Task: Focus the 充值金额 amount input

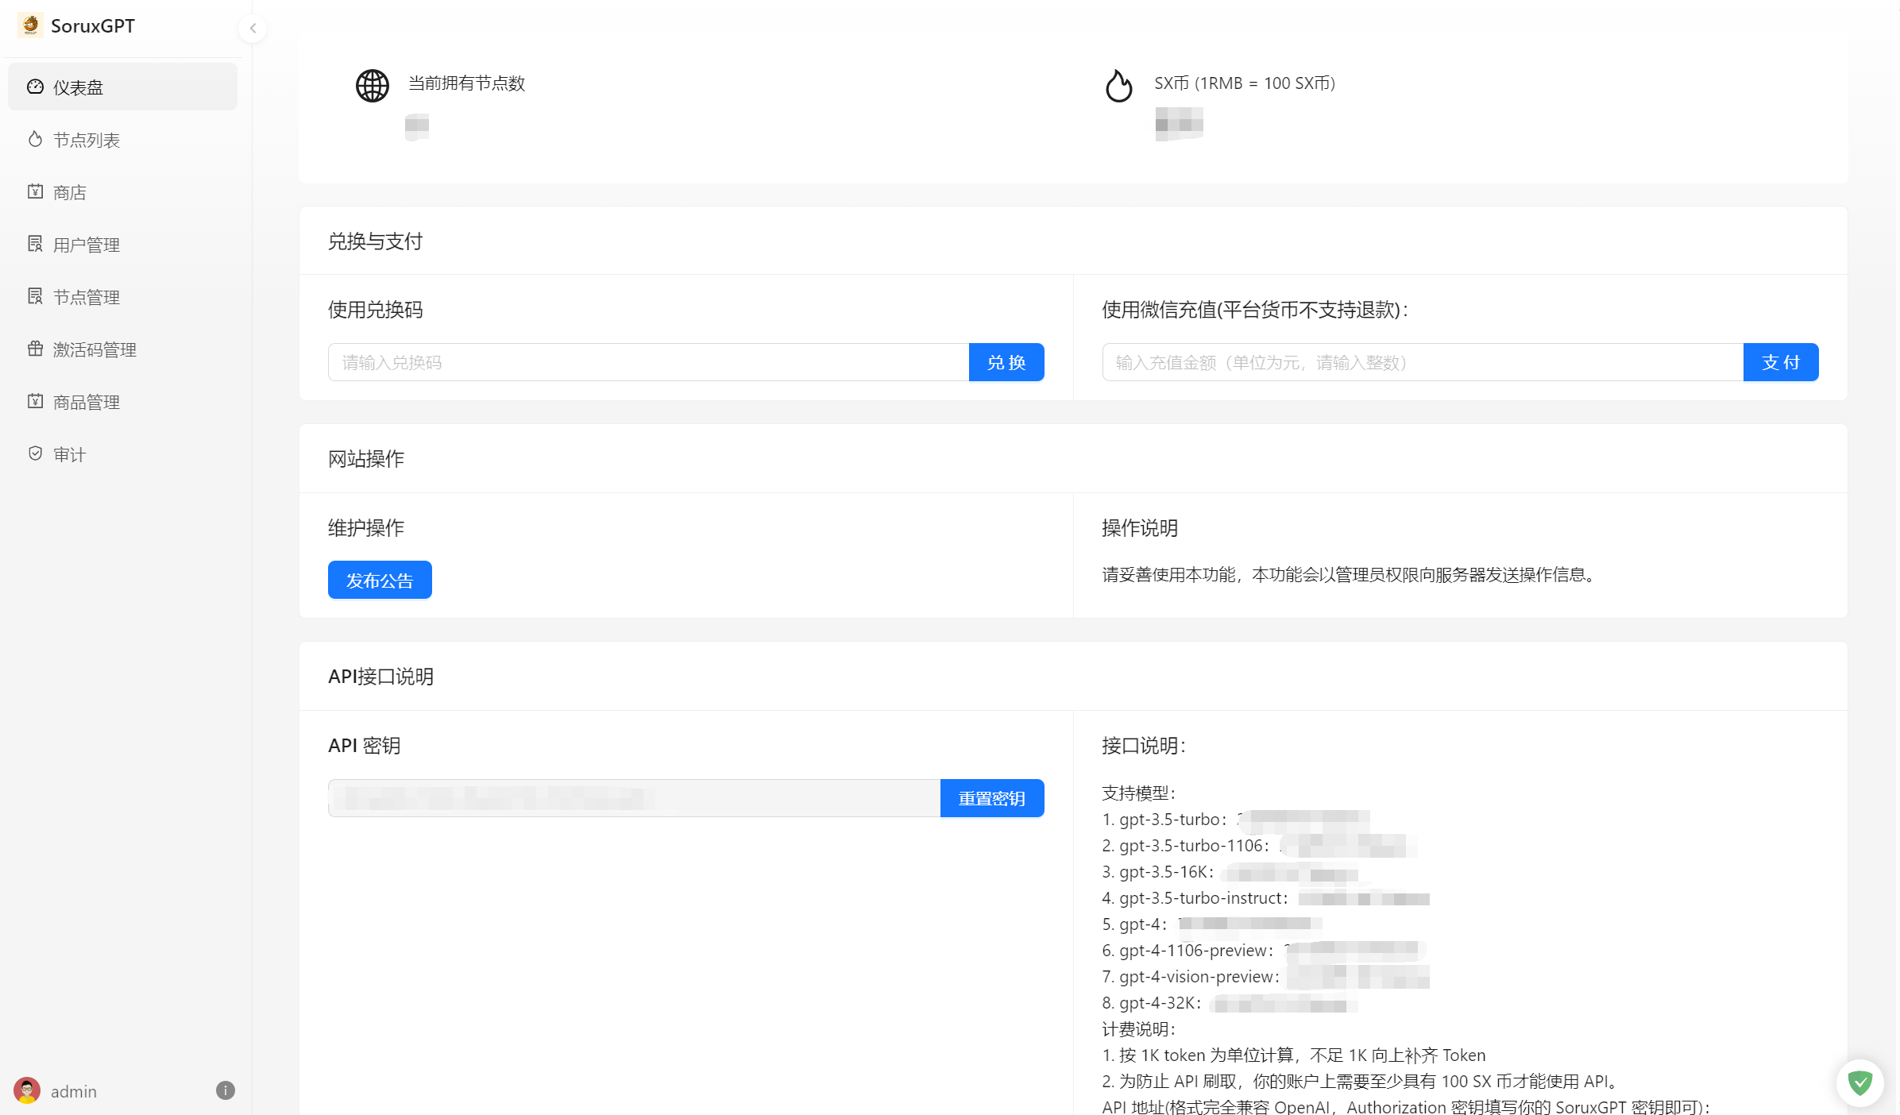Action: click(x=1422, y=362)
